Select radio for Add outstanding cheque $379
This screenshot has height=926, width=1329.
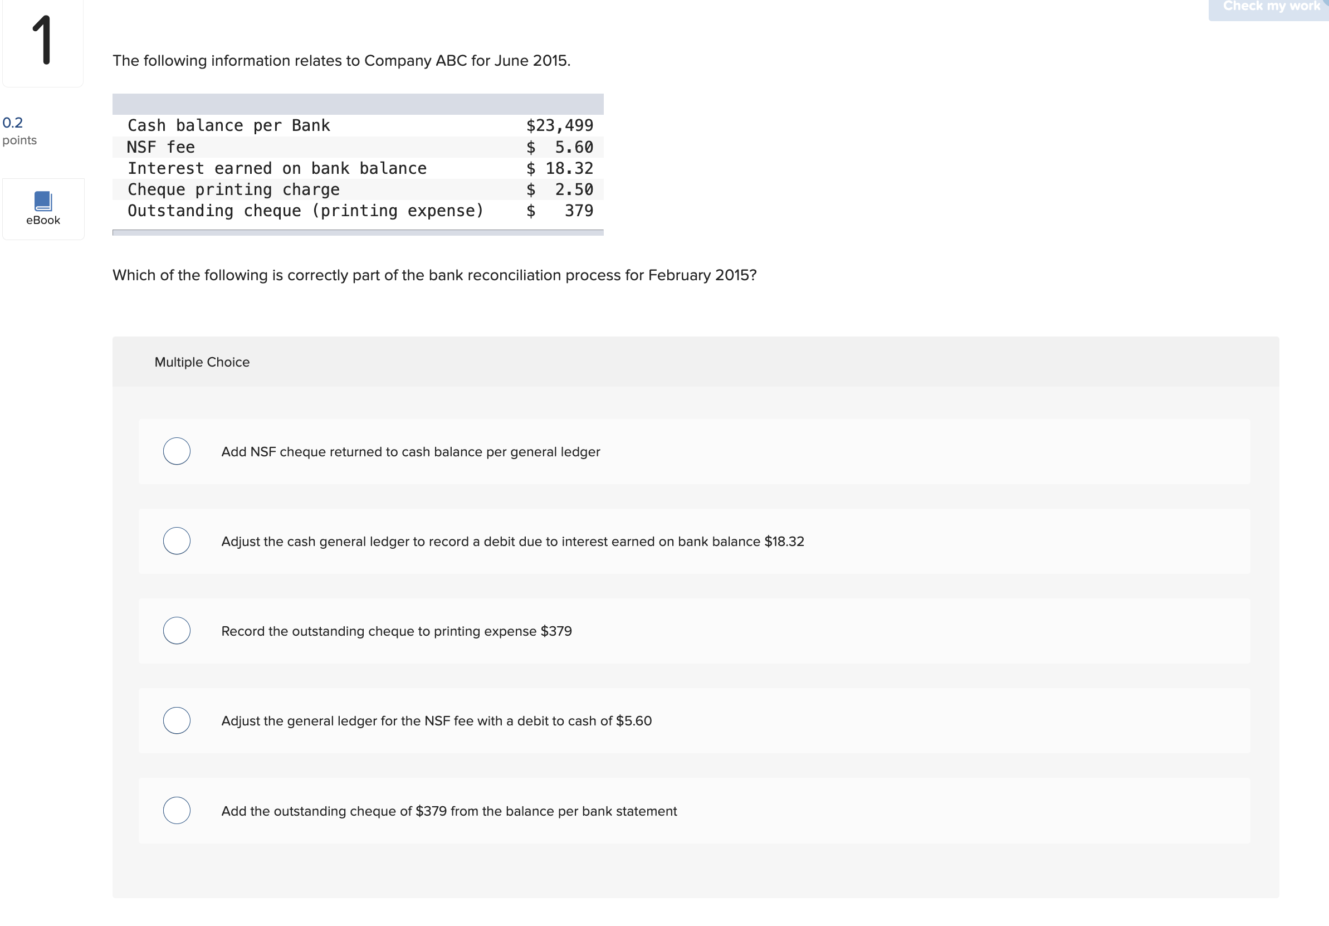[177, 810]
